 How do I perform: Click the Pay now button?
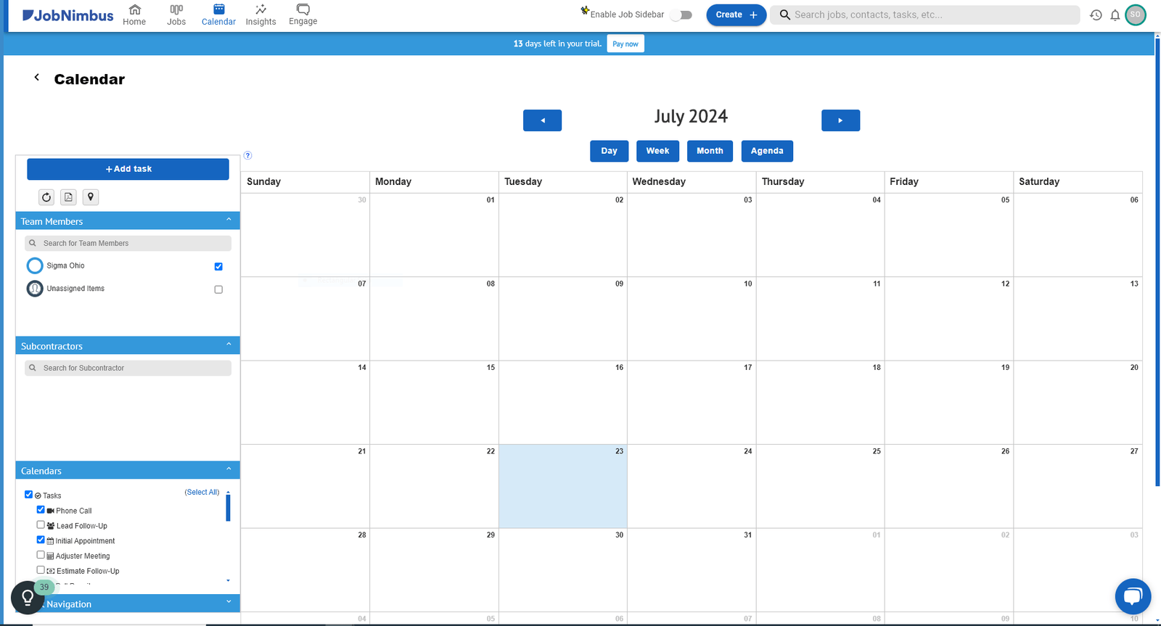click(x=625, y=44)
